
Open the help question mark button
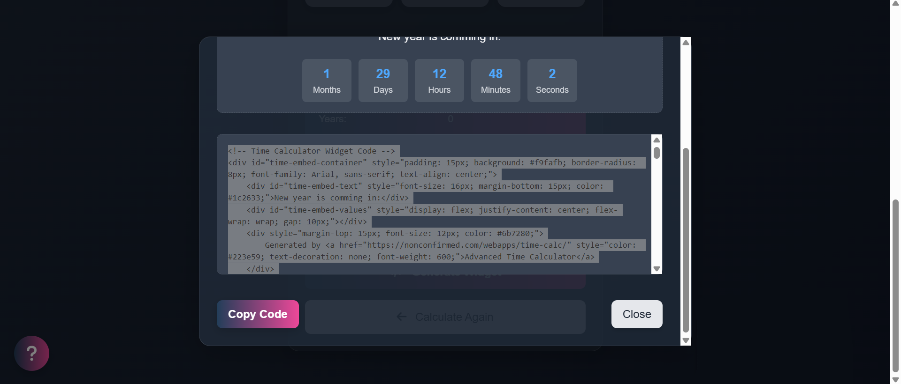point(31,353)
